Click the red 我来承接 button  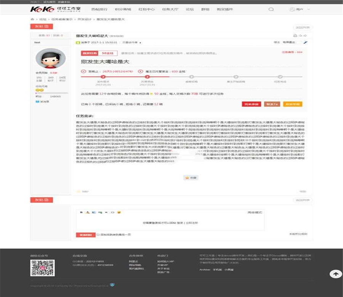coord(251,104)
